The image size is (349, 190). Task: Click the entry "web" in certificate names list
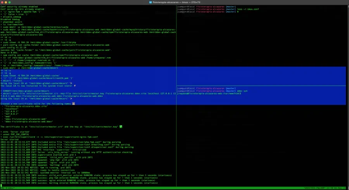pyautogui.click(x=8, y=116)
